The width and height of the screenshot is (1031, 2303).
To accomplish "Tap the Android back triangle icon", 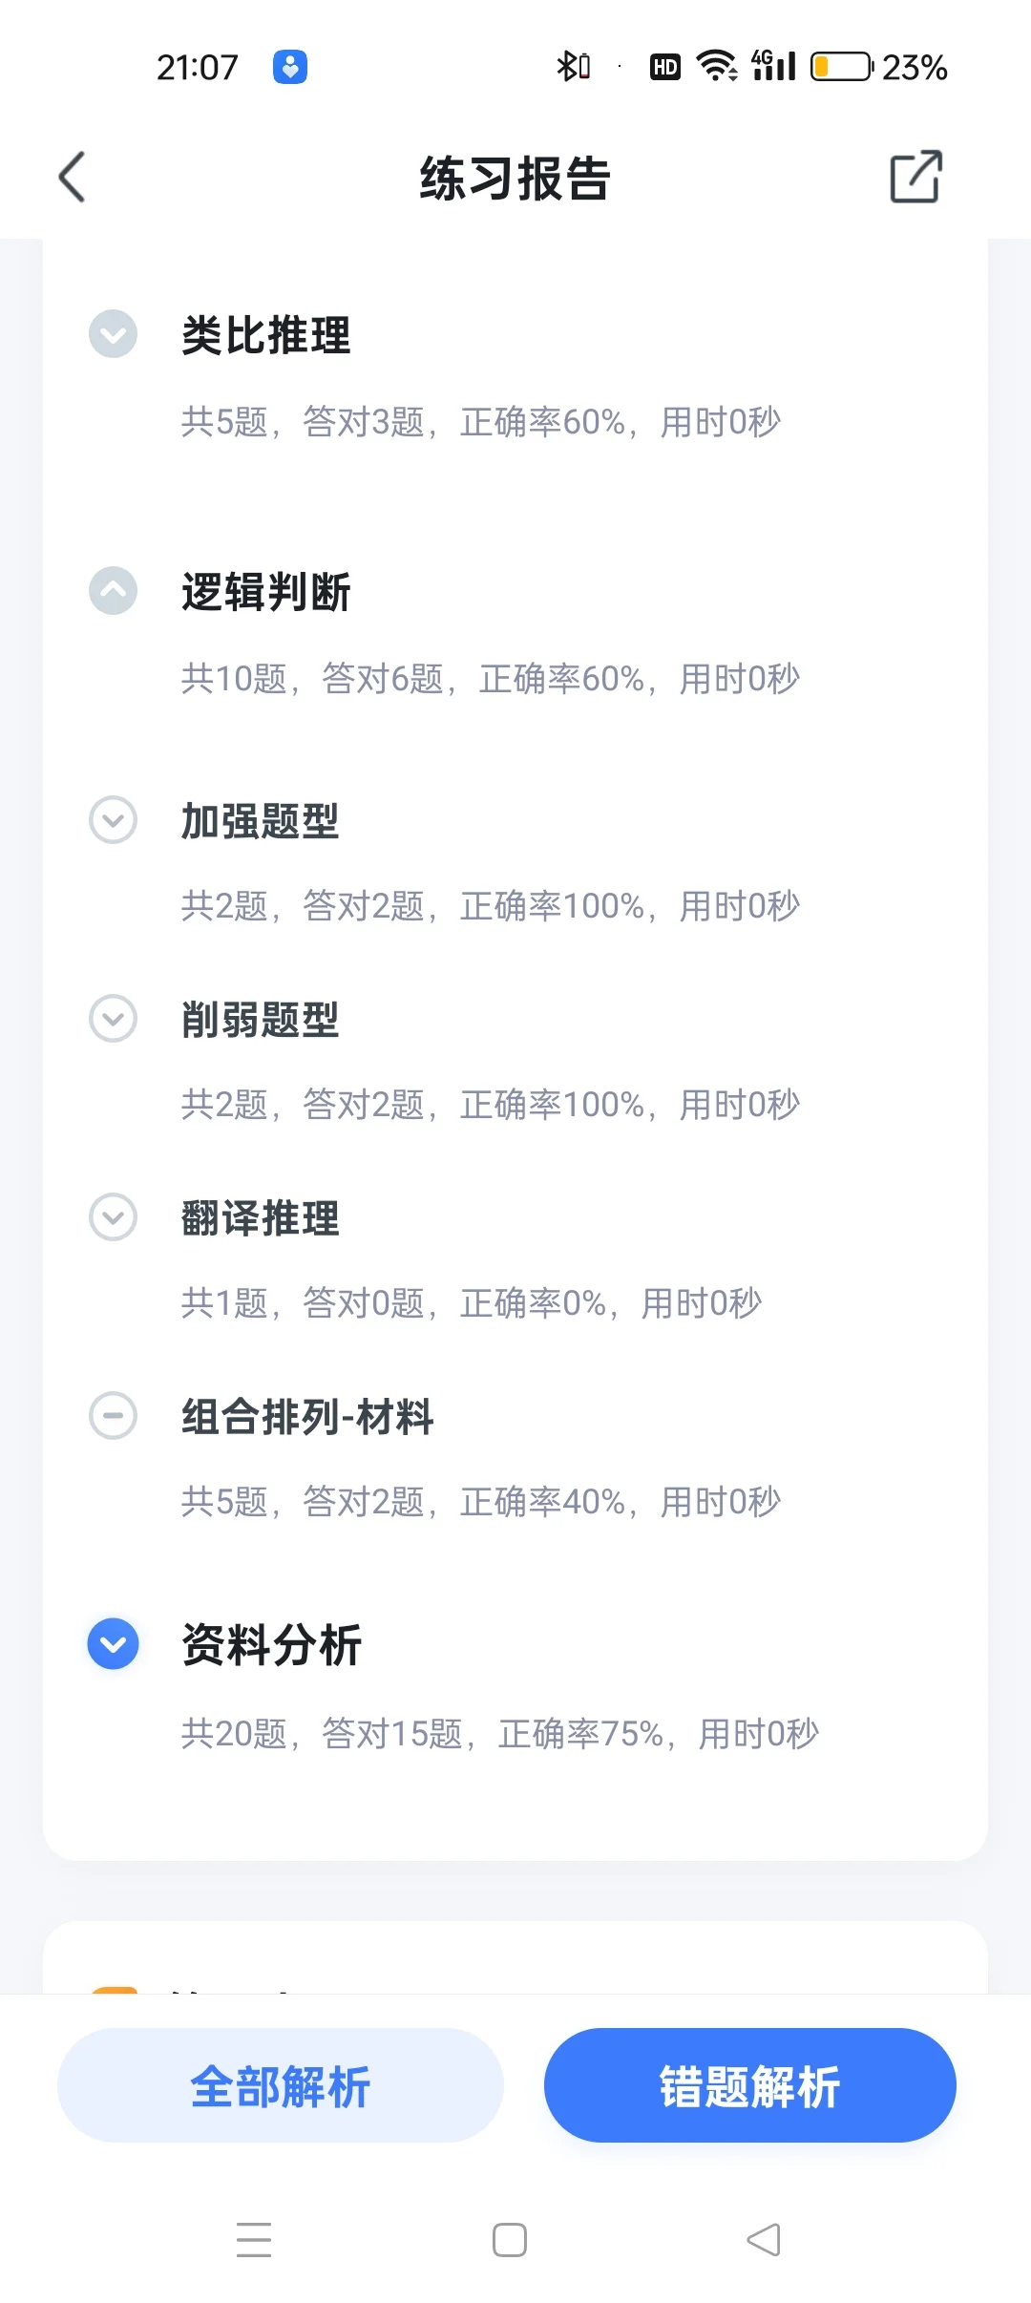I will click(x=764, y=2240).
